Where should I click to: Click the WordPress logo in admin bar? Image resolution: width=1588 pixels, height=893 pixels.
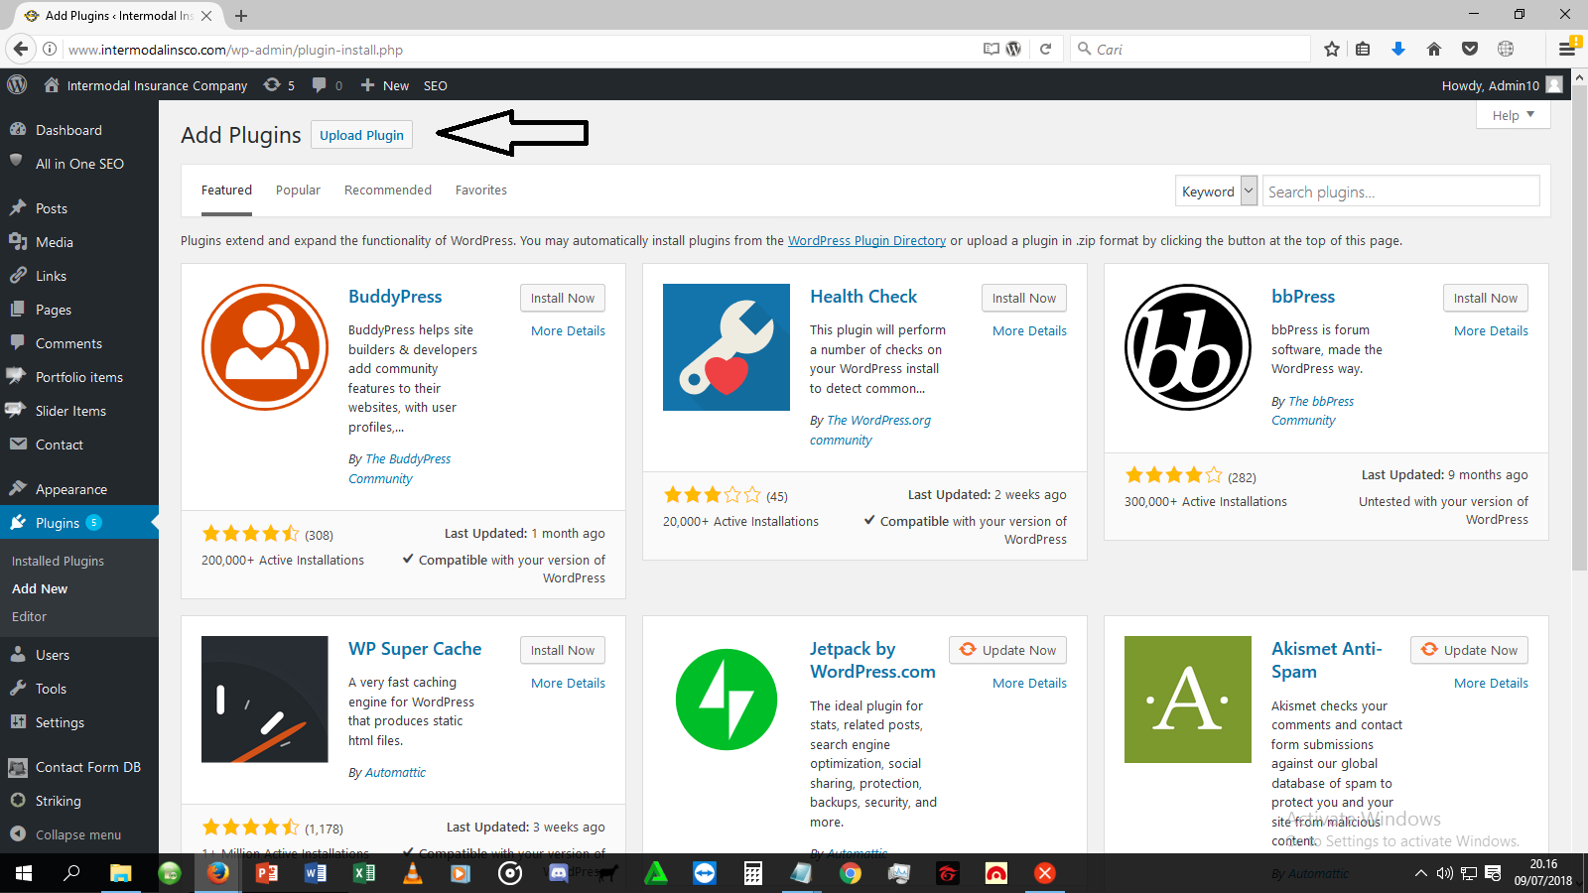click(17, 85)
